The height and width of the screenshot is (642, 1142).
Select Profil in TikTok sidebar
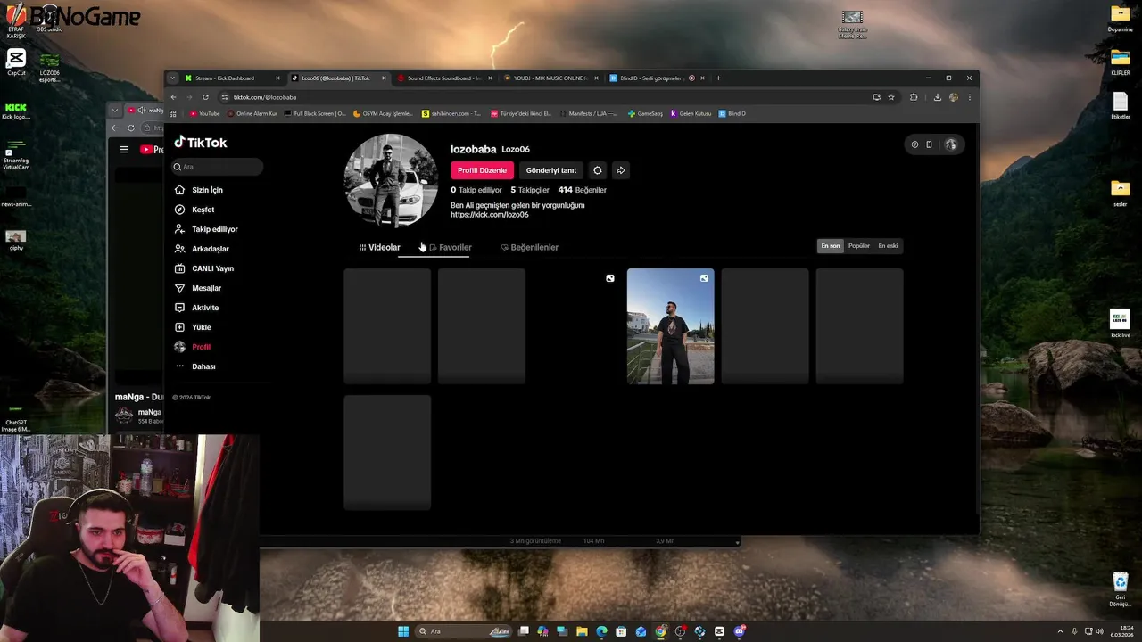193,347
